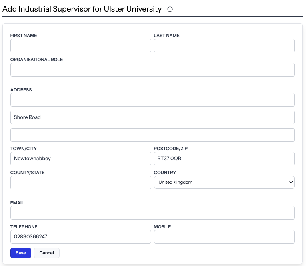Focus the Email input box

[x=152, y=213]
